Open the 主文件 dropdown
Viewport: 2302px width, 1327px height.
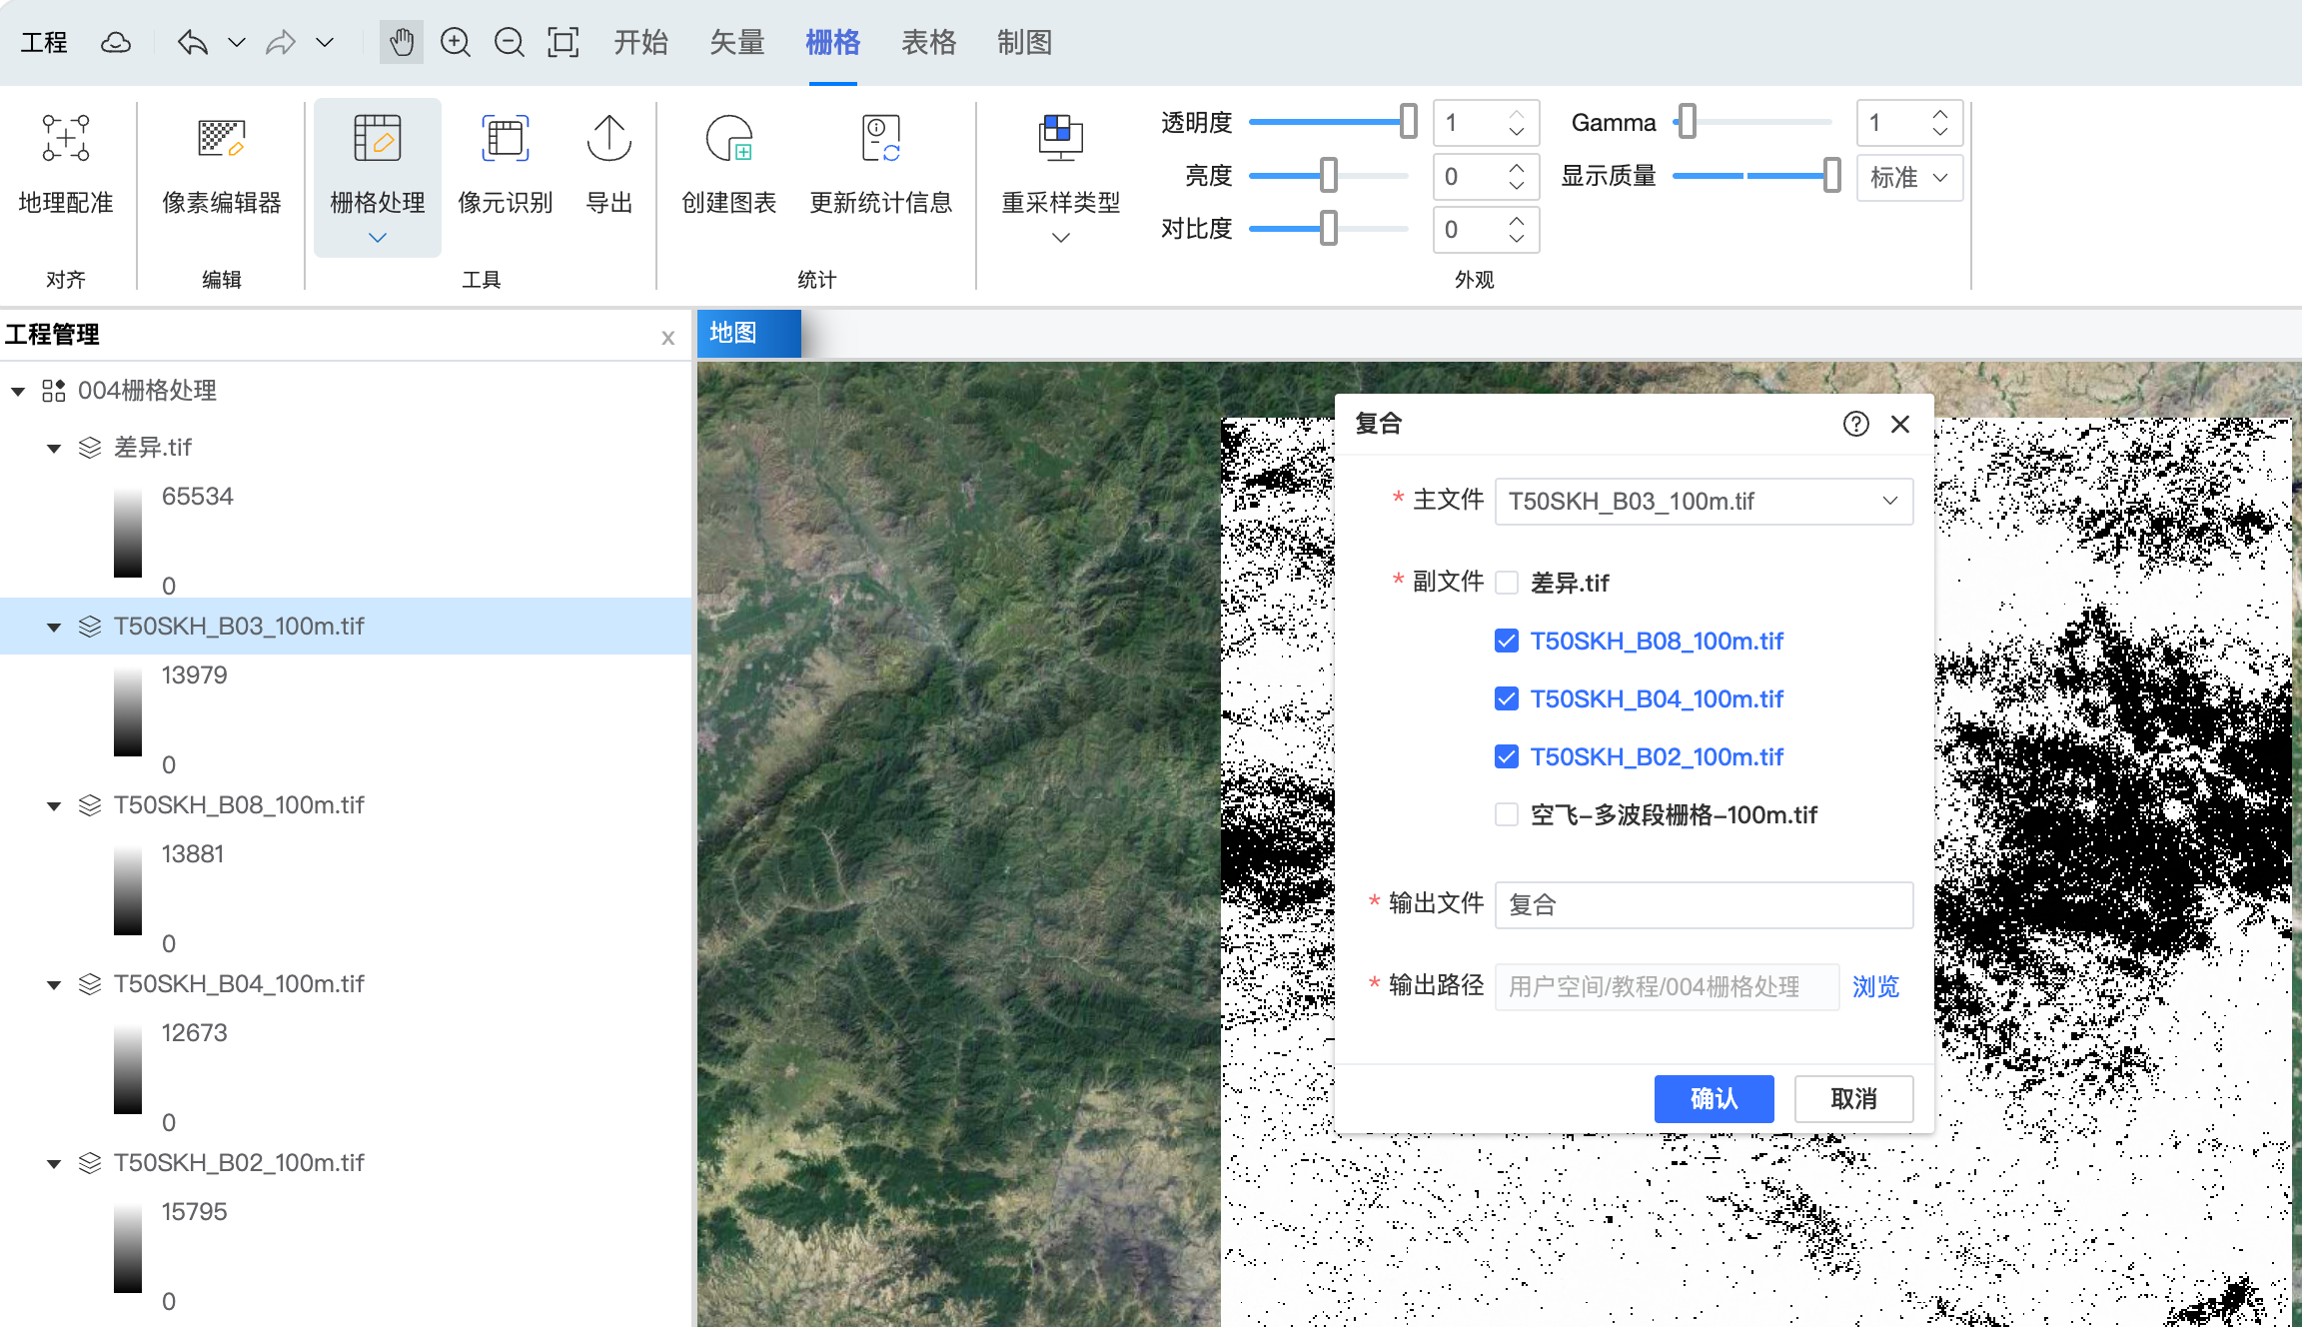(x=1704, y=501)
